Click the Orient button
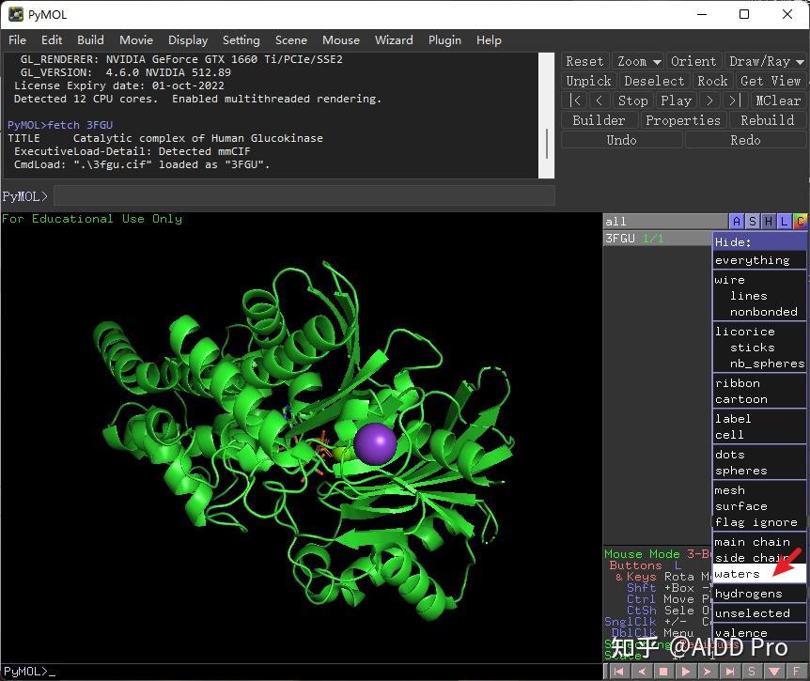This screenshot has width=810, height=681. coord(693,61)
